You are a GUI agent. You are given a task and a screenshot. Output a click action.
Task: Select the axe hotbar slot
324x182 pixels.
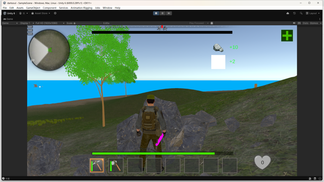coord(116,166)
